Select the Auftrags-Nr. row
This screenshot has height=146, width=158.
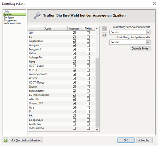(x=62, y=58)
